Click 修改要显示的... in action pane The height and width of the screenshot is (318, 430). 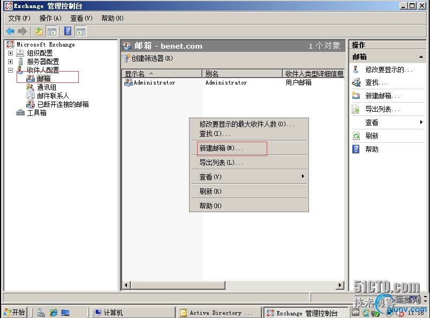[389, 69]
